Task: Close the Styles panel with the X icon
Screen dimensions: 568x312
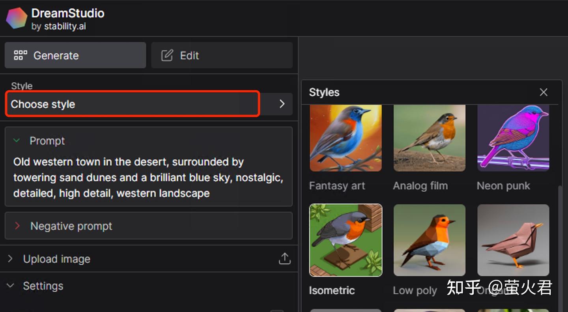Action: click(x=543, y=92)
